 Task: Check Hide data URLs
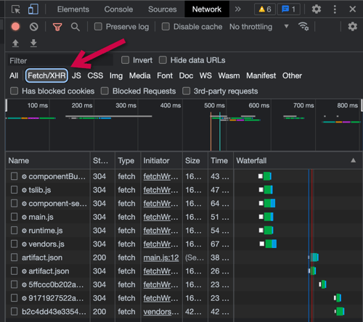point(163,60)
